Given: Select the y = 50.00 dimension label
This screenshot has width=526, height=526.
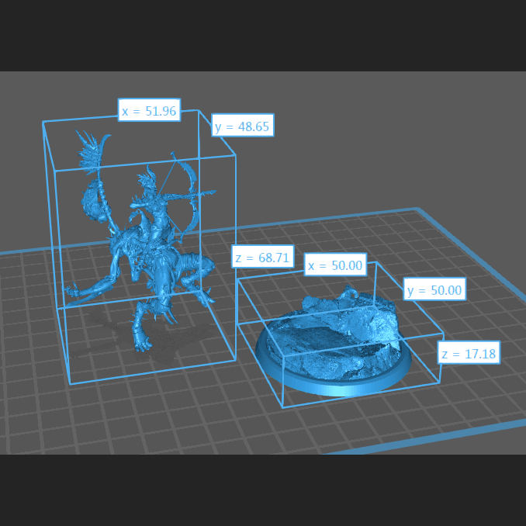Looking at the screenshot, I should pos(434,290).
